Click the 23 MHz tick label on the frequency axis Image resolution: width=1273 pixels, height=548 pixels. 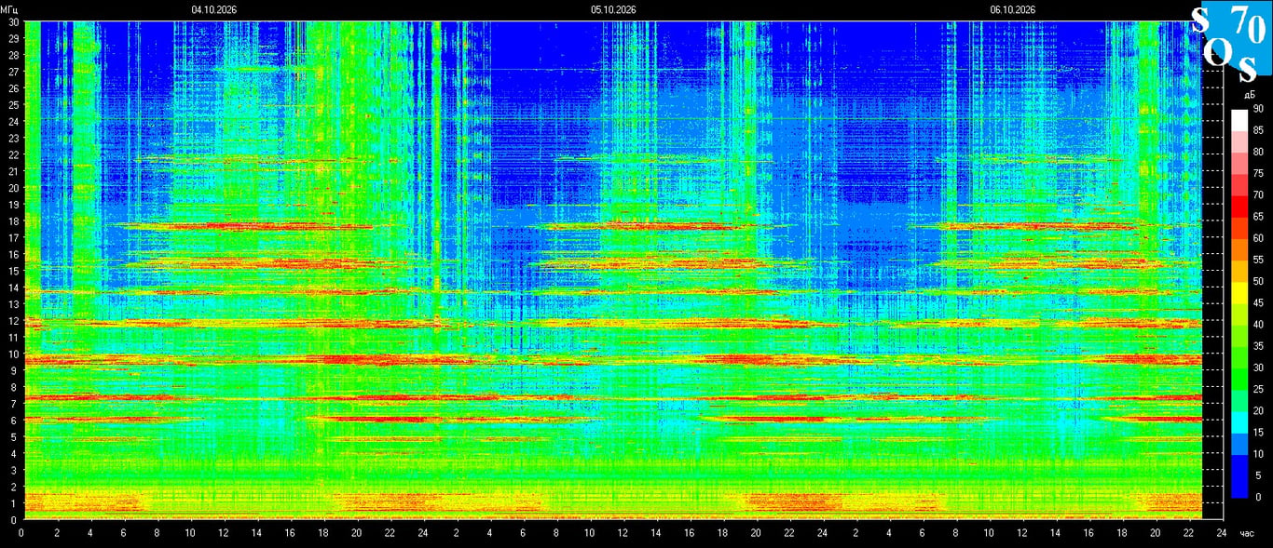click(13, 138)
